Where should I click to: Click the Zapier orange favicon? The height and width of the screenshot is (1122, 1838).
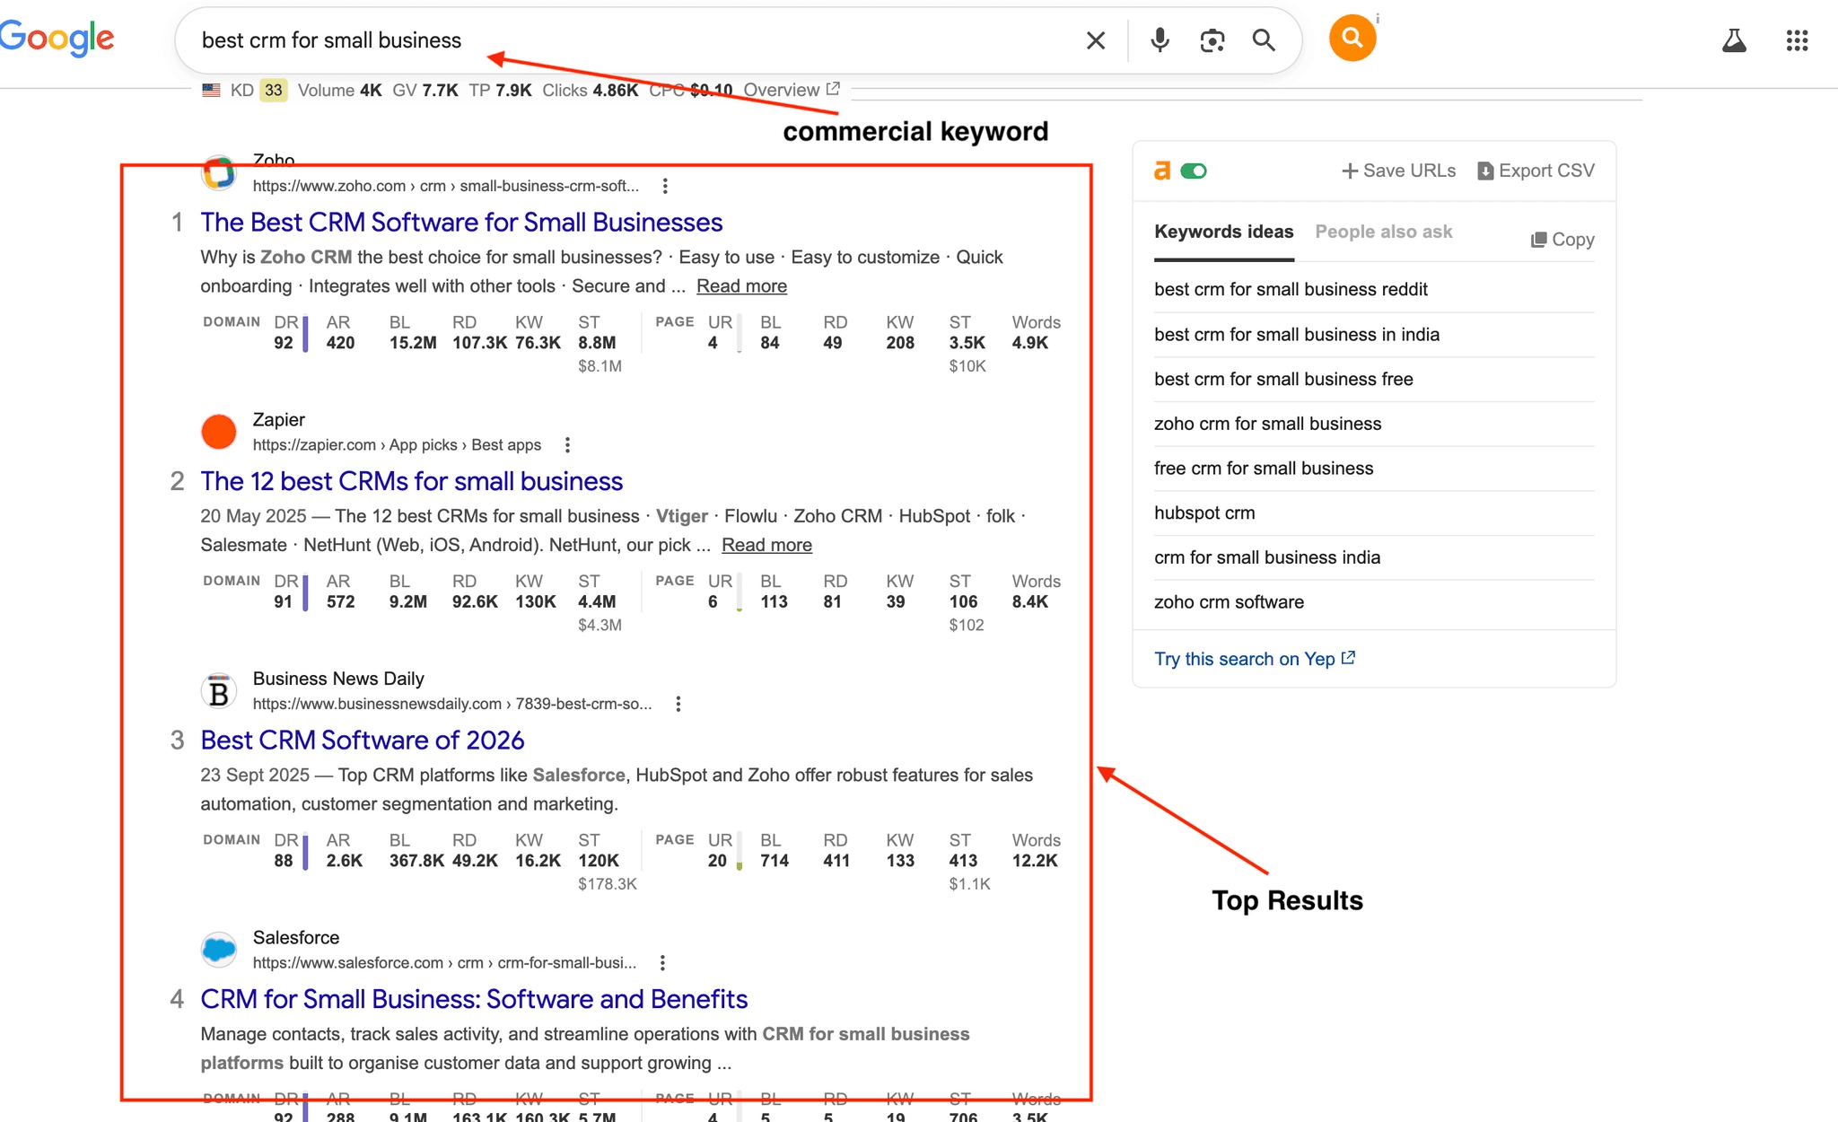tap(219, 432)
